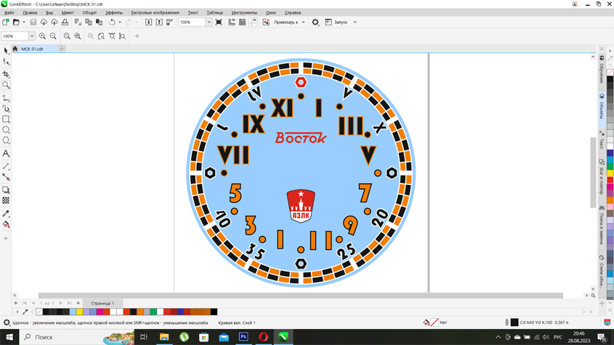Open the 'Эффекты' menu

point(113,12)
